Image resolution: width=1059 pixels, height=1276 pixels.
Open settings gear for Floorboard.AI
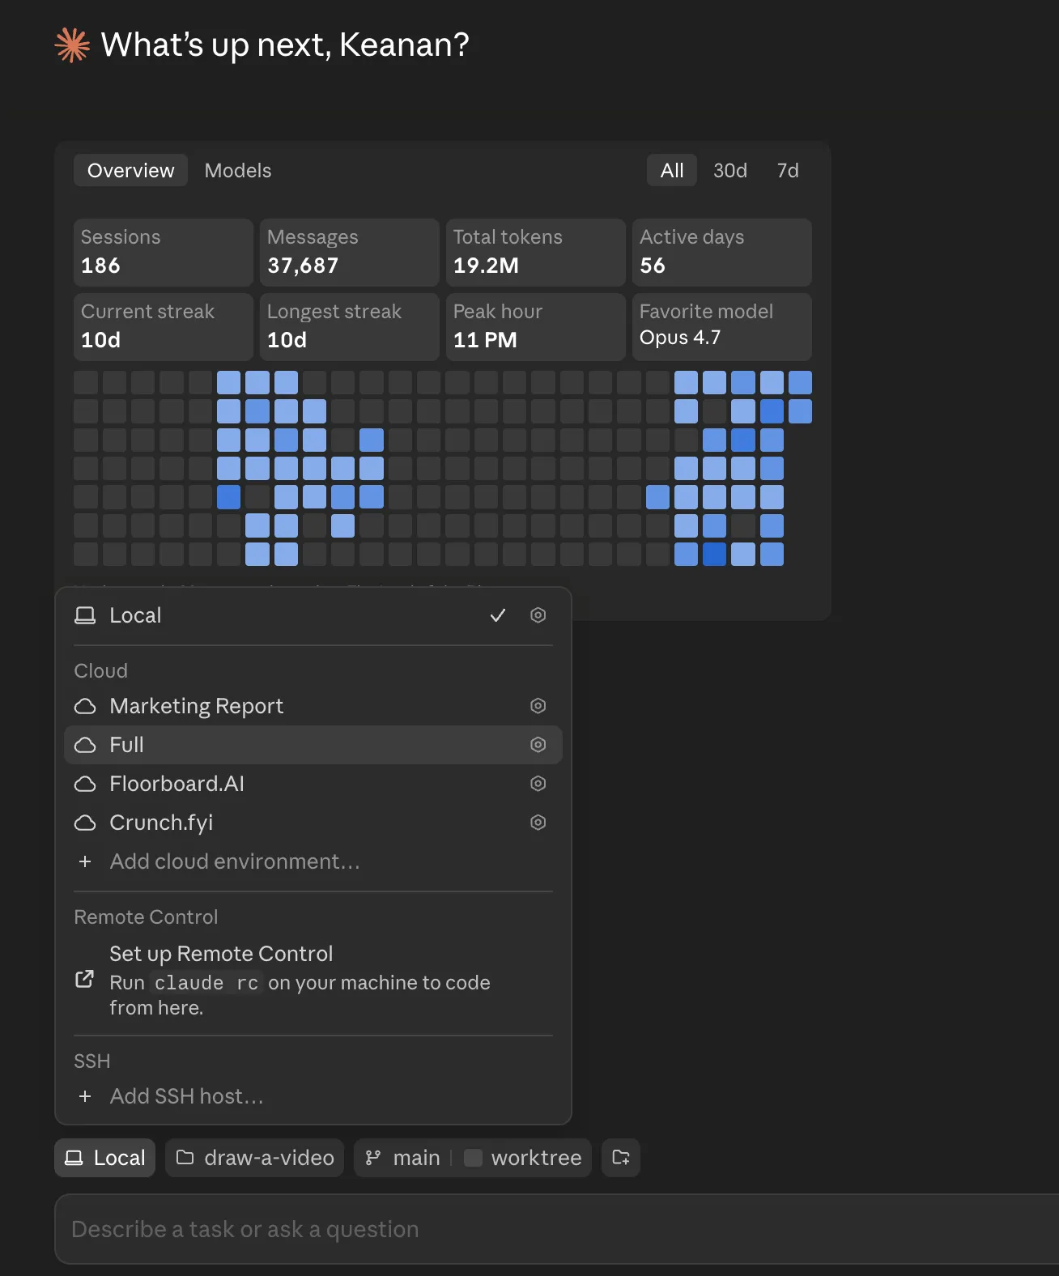pyautogui.click(x=538, y=784)
